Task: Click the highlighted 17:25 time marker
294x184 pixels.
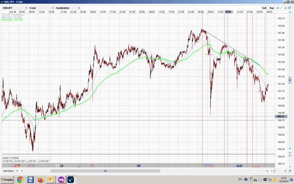Action: pos(228,12)
